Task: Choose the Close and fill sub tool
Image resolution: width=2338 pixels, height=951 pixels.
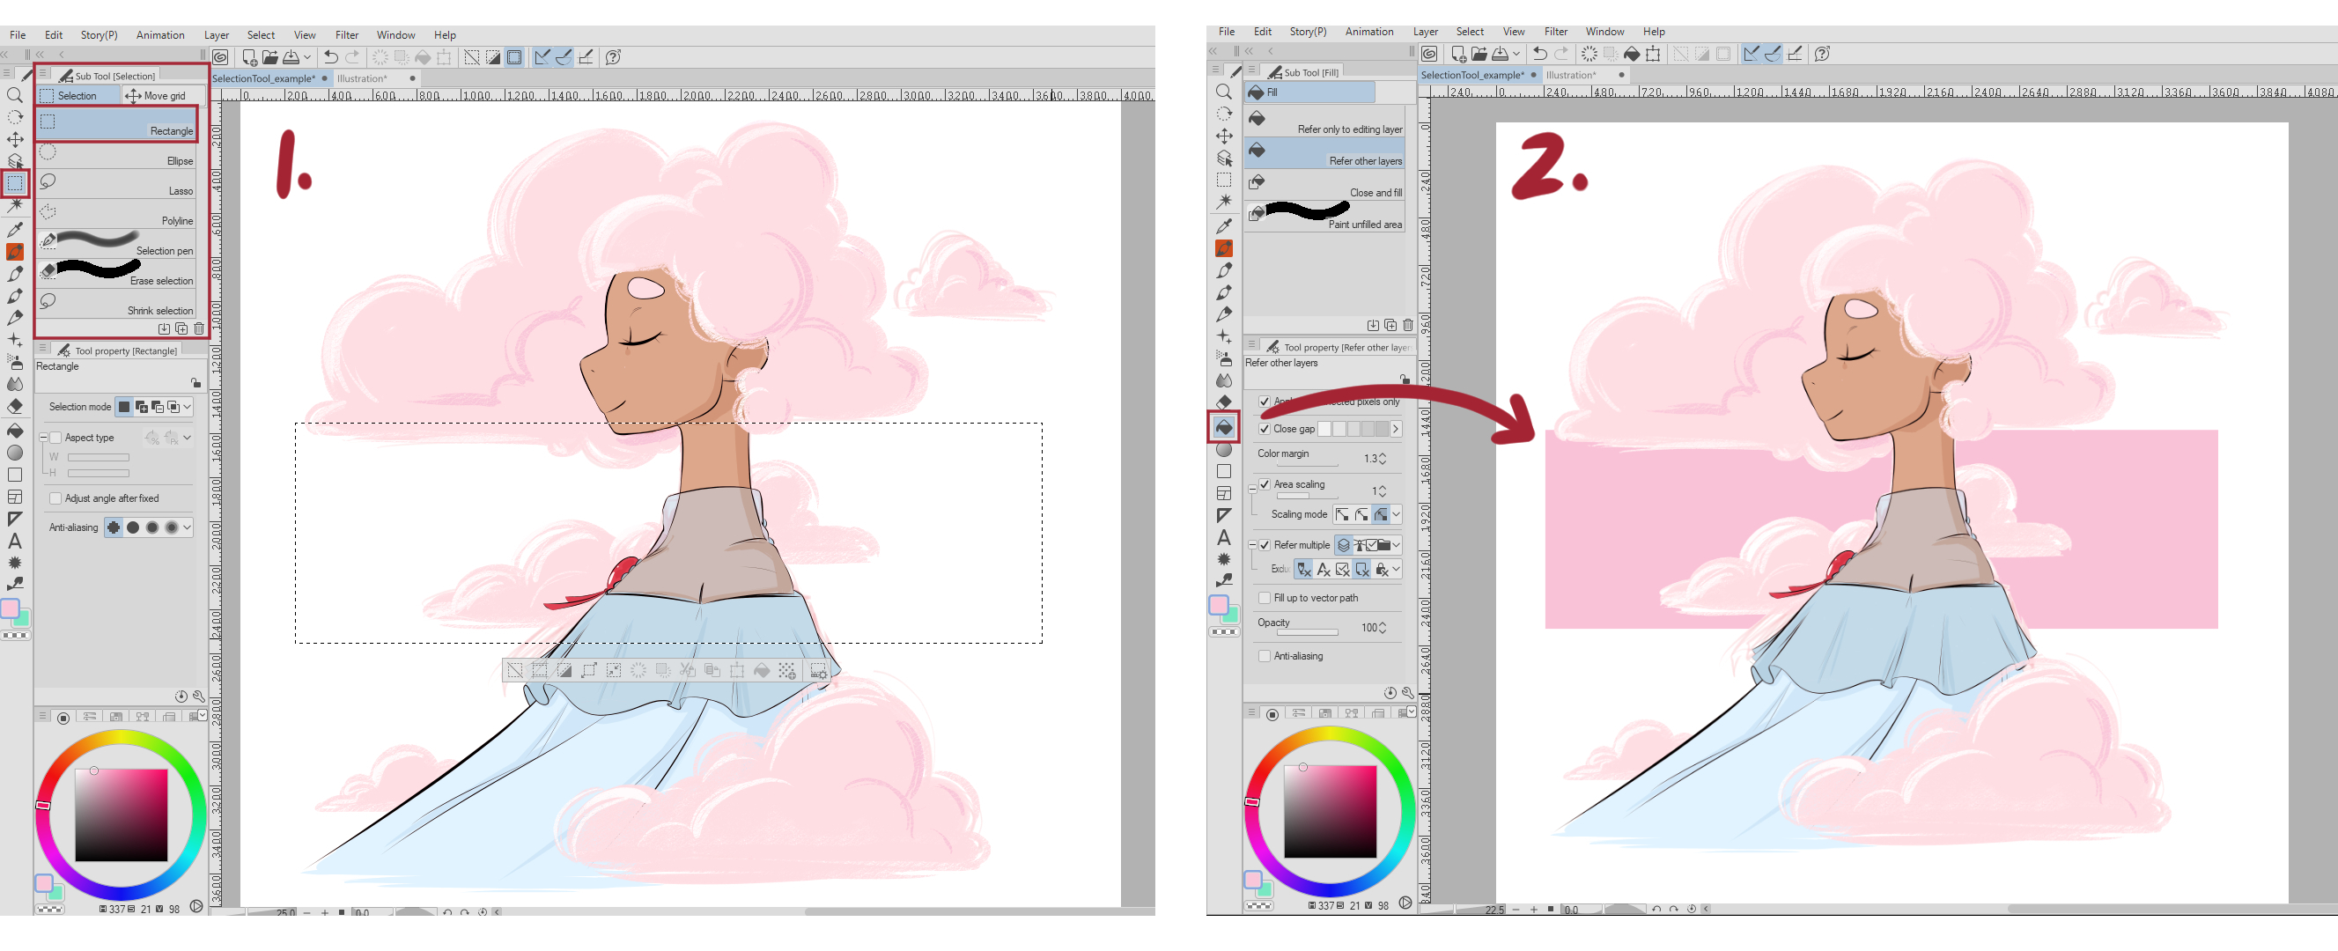Action: pyautogui.click(x=1324, y=186)
